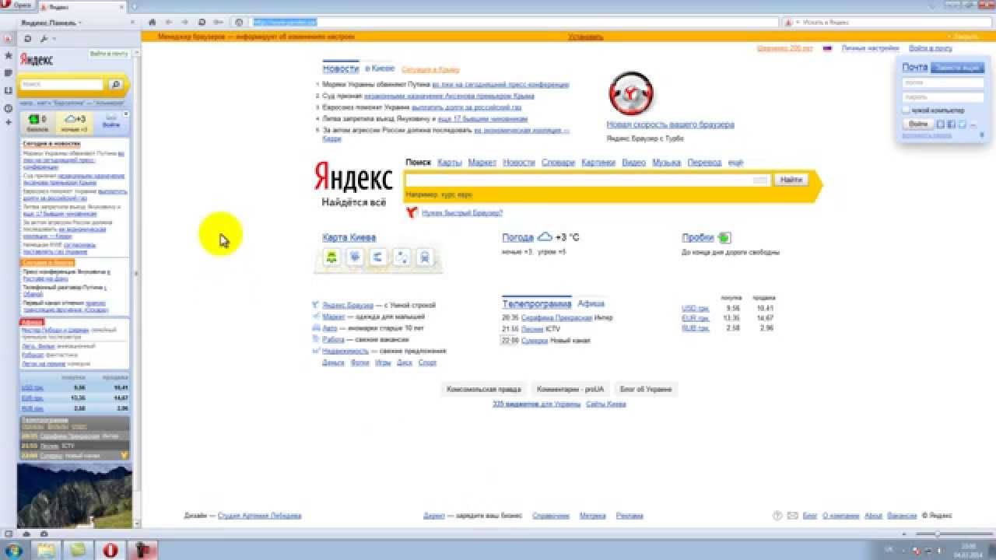Select the Картинки search category
996x560 pixels.
(598, 163)
